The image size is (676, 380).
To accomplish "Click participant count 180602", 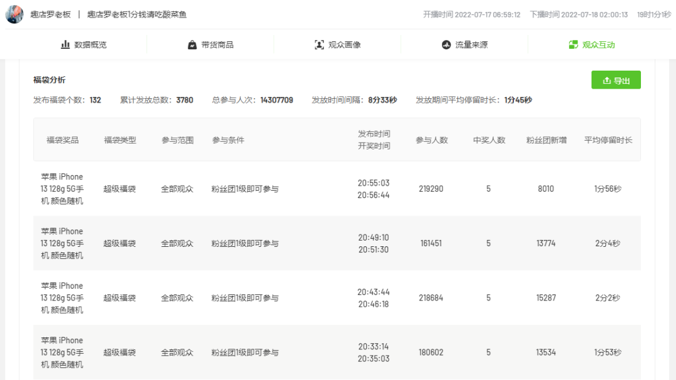I will tap(431, 352).
